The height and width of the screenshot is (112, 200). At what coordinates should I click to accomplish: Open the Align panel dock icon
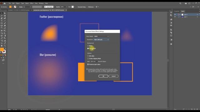pyautogui.click(x=171, y=30)
